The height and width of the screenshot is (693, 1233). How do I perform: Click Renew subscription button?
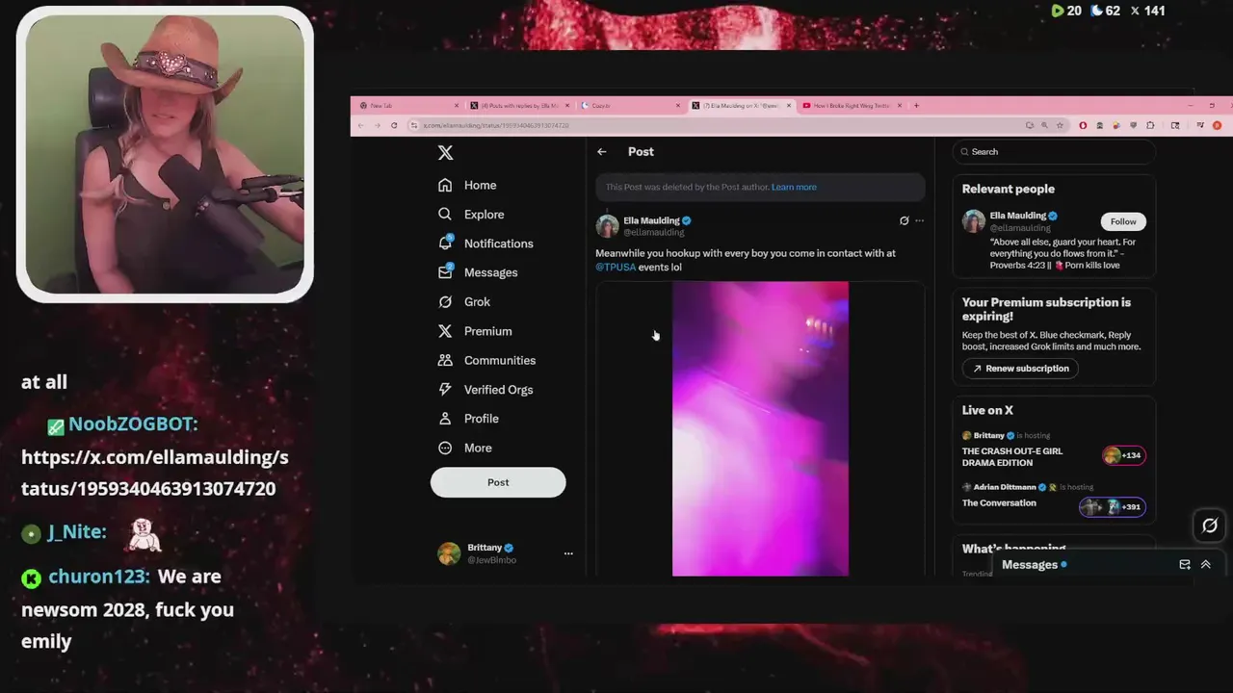tap(1021, 368)
